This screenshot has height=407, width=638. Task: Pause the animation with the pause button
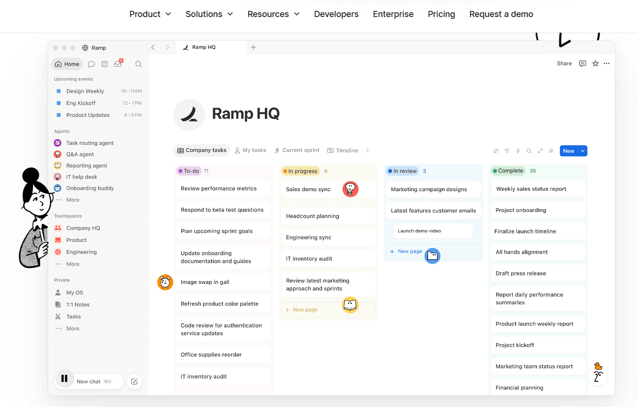click(x=64, y=379)
